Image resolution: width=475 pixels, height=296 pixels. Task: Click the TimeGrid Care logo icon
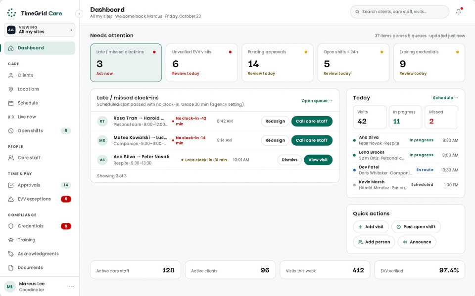tap(11, 13)
